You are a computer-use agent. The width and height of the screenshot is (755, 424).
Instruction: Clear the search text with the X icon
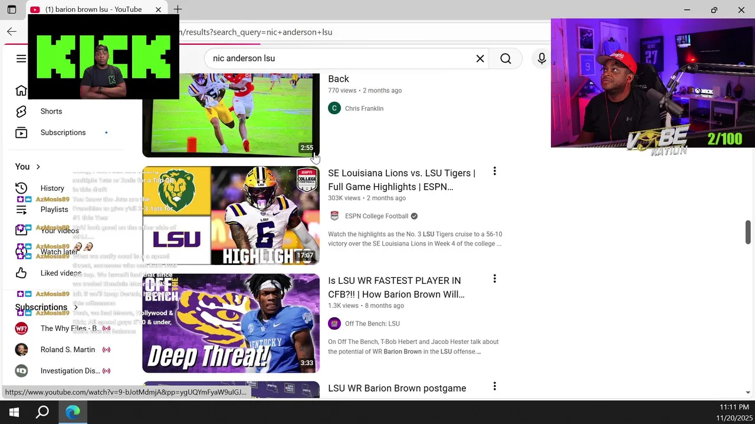tap(480, 58)
